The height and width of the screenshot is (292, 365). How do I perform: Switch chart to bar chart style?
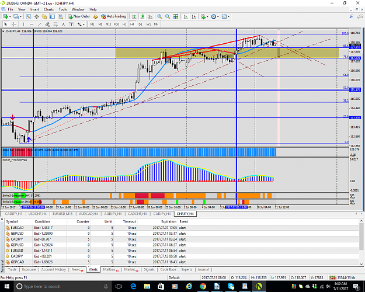134,16
